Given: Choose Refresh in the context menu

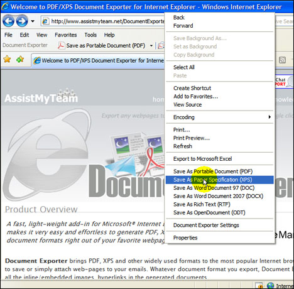Looking at the screenshot, I should coord(220,146).
